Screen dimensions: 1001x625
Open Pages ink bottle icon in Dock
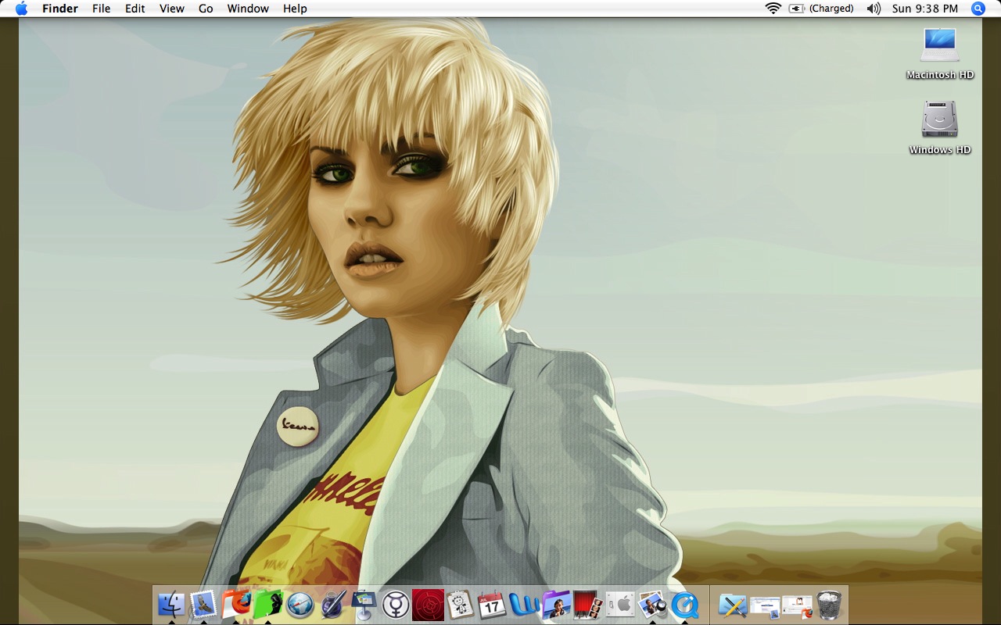(x=332, y=605)
